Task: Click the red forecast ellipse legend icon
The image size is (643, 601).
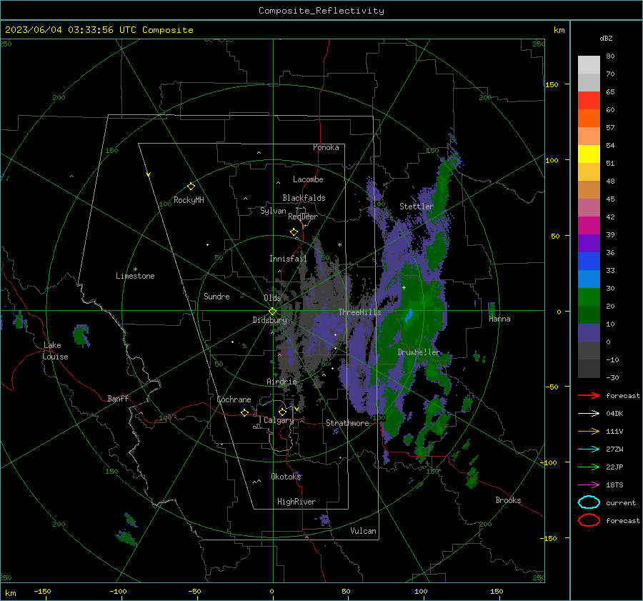Action: point(589,520)
